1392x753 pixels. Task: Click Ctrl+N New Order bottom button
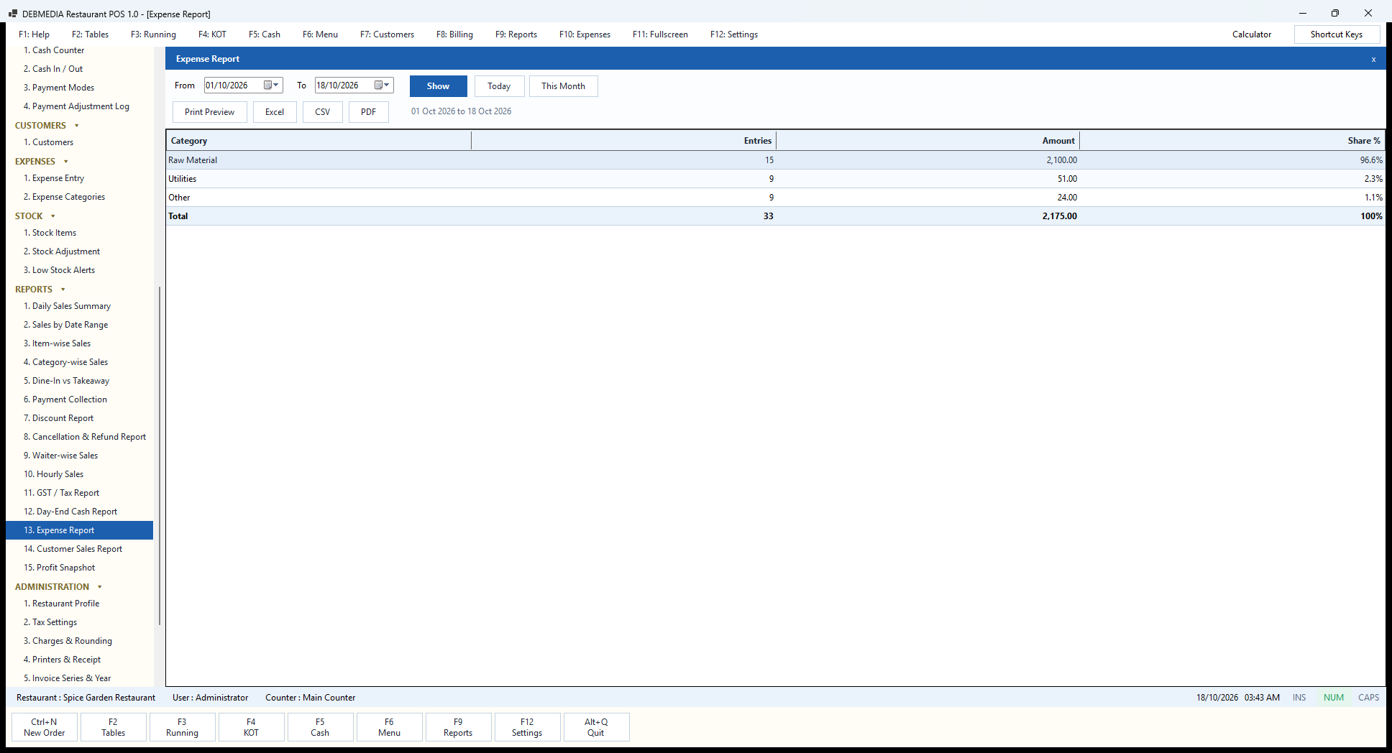45,727
